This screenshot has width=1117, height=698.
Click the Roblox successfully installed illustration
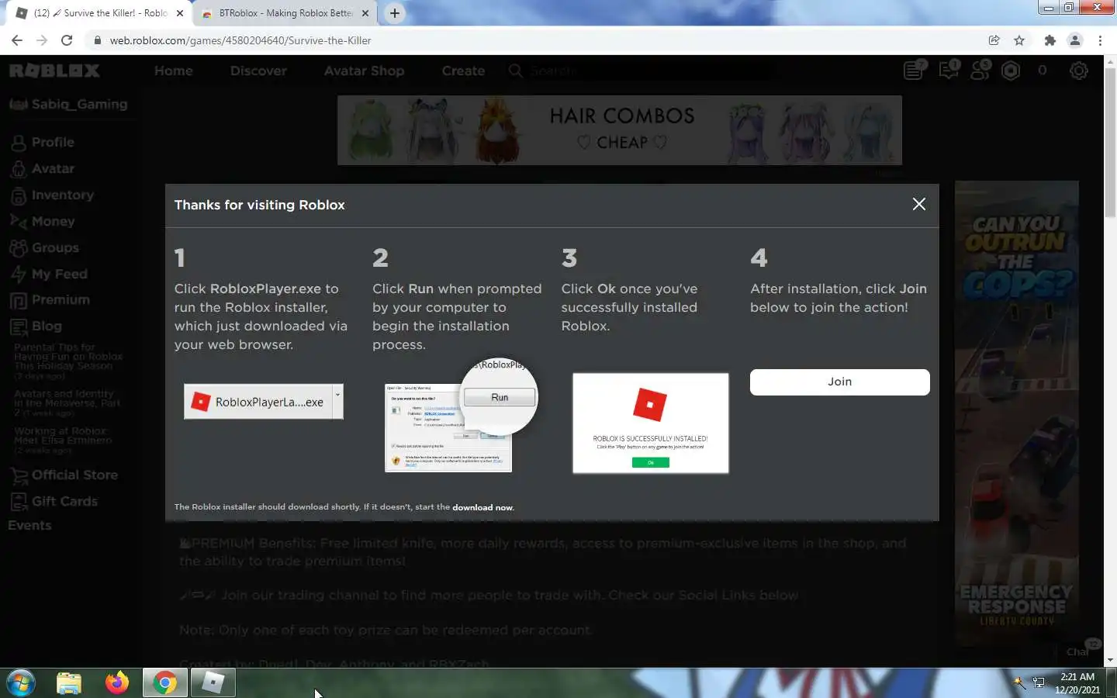click(650, 423)
